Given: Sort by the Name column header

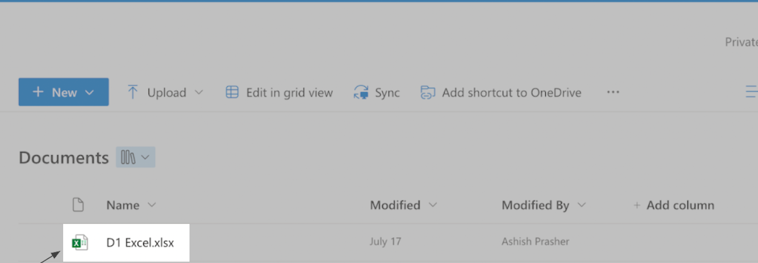Looking at the screenshot, I should [122, 205].
